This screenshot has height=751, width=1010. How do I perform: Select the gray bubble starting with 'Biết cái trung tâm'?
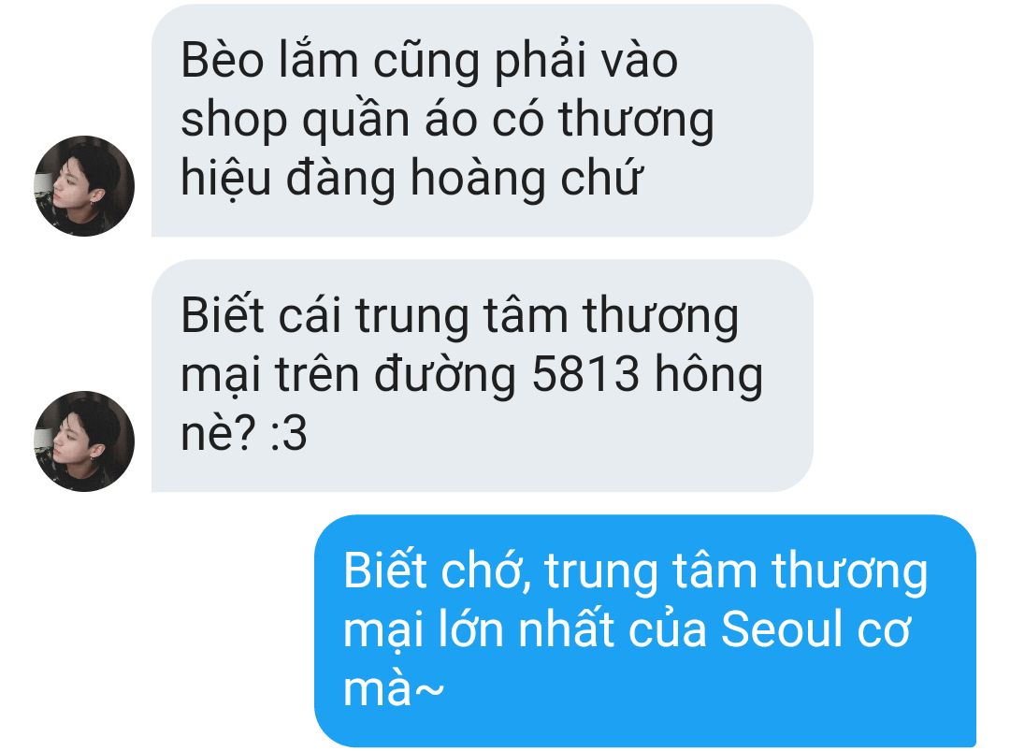(482, 376)
